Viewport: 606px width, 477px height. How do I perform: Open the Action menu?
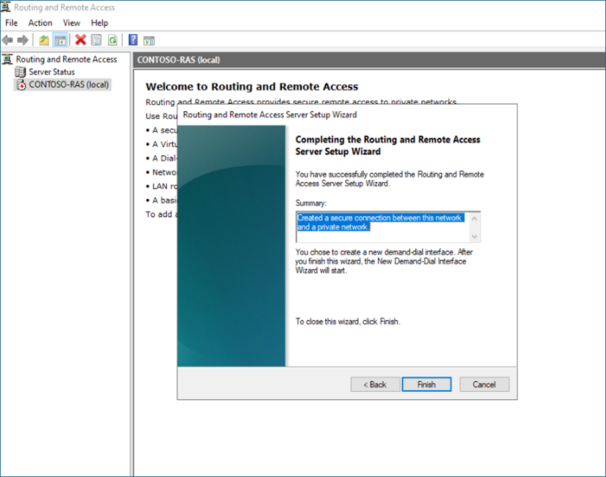[x=40, y=23]
